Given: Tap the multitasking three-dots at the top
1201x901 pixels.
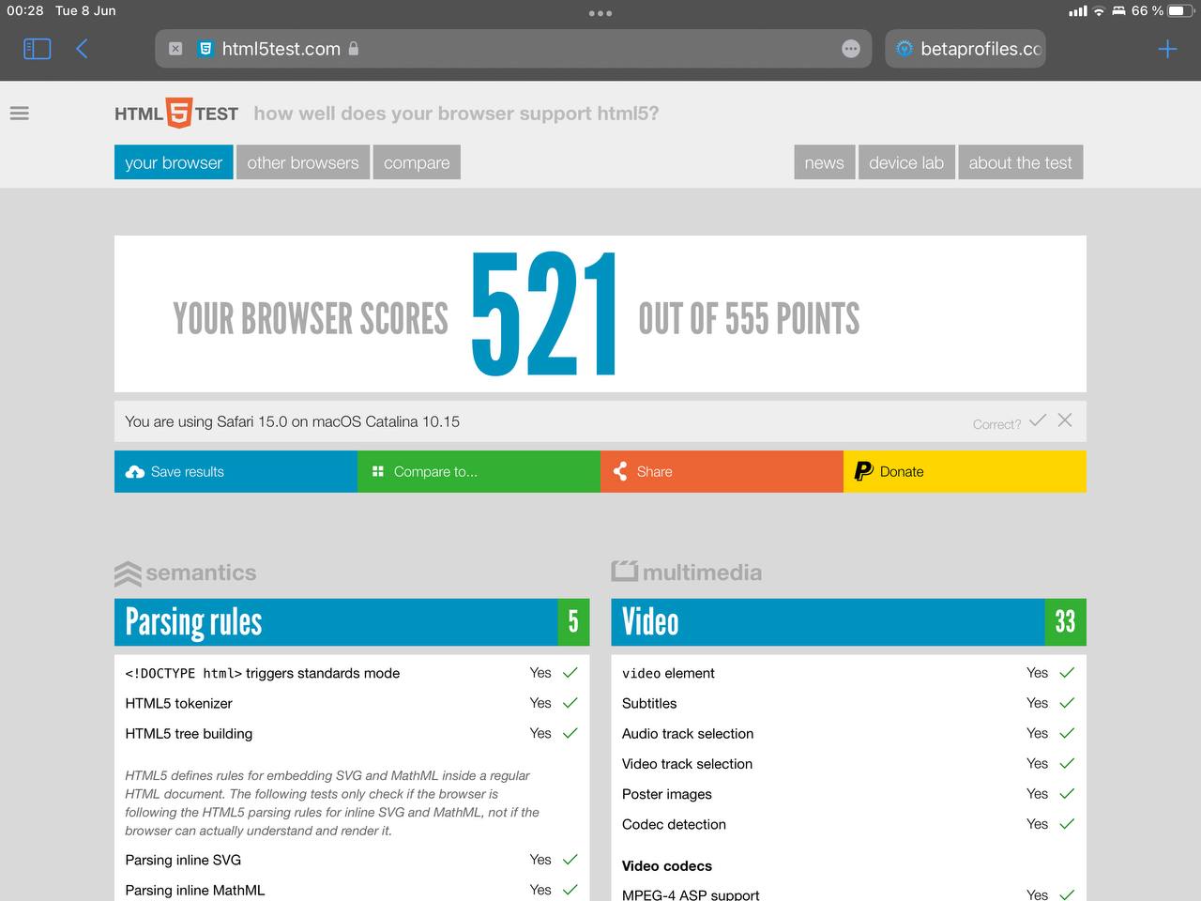Looking at the screenshot, I should pyautogui.click(x=600, y=13).
